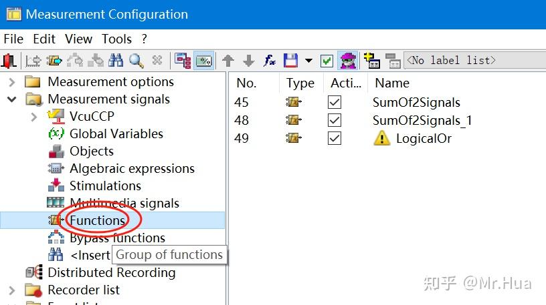The width and height of the screenshot is (546, 305).
Task: Open the Tools menu
Action: point(116,39)
